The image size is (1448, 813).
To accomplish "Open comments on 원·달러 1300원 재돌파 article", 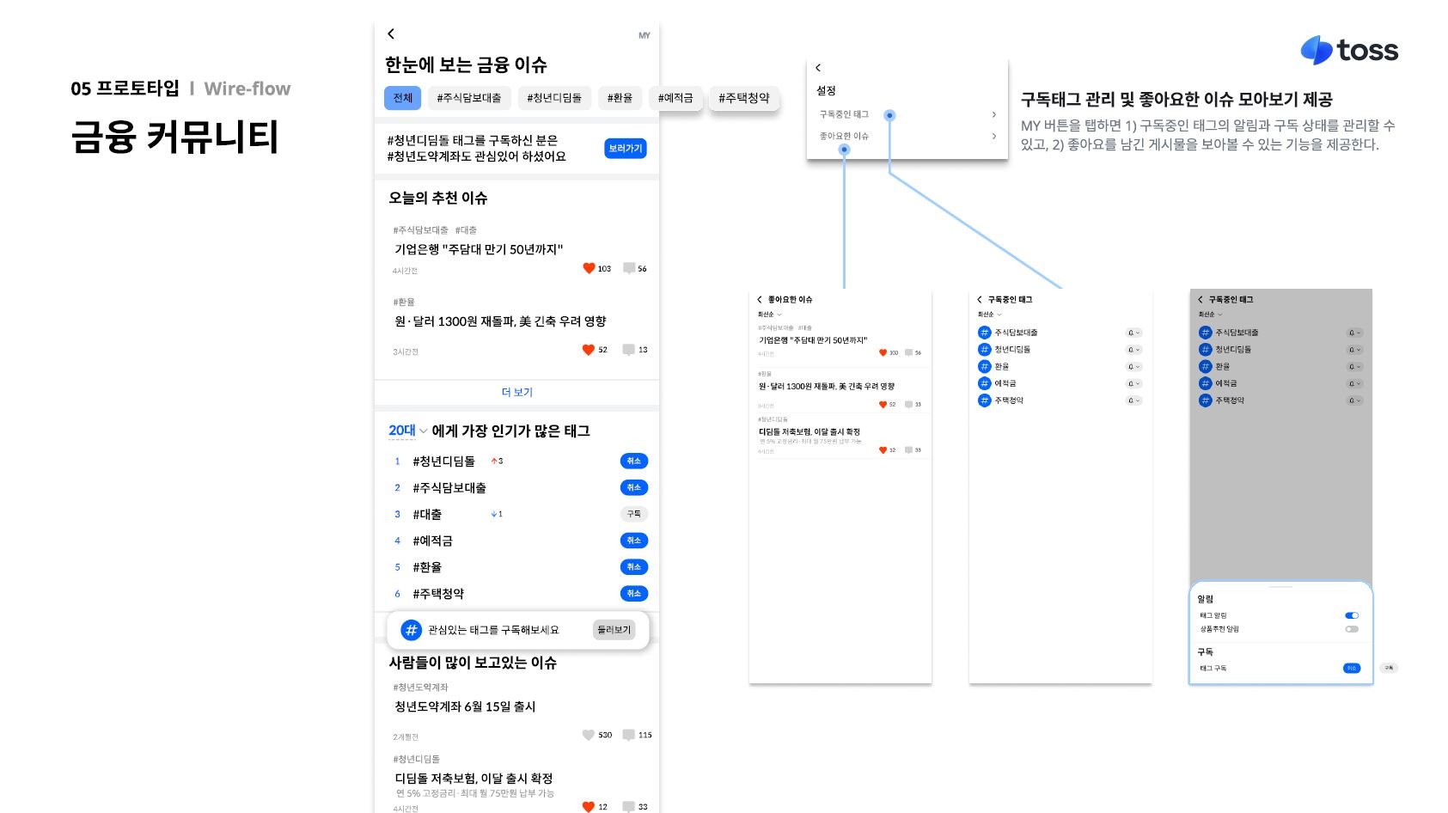I will 629,350.
